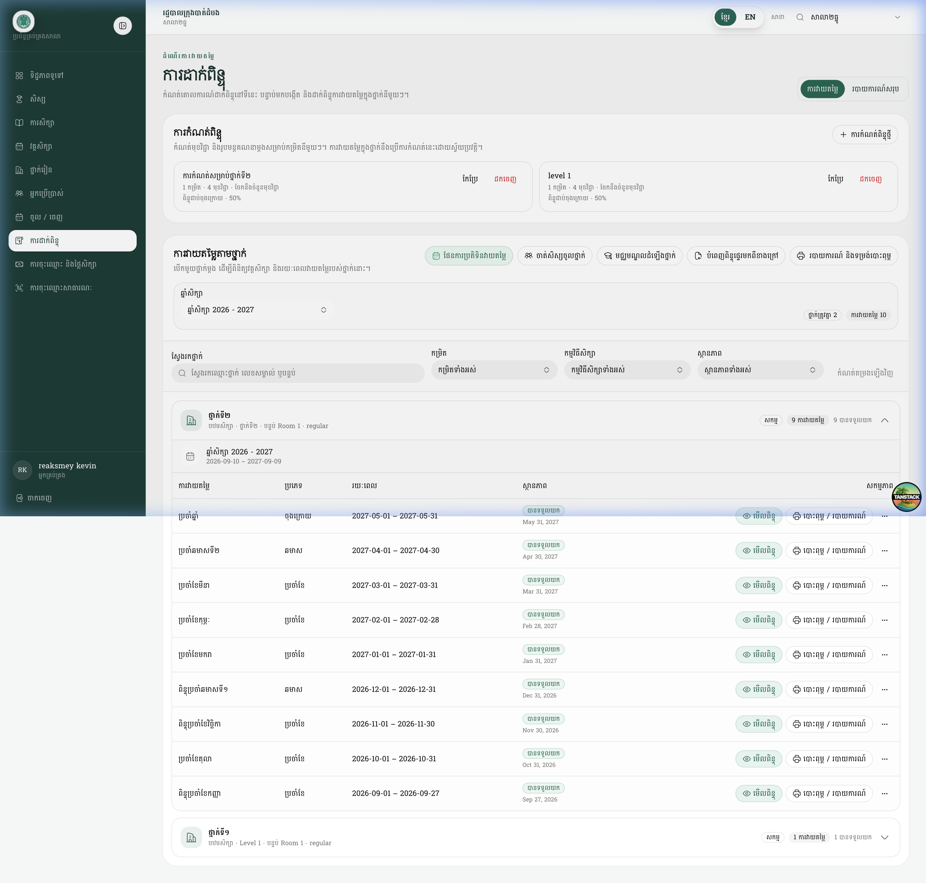Click បញ្ជូមណ្ឌលដំឡើងថ្នាក់ button
The image size is (926, 883).
[x=640, y=255]
